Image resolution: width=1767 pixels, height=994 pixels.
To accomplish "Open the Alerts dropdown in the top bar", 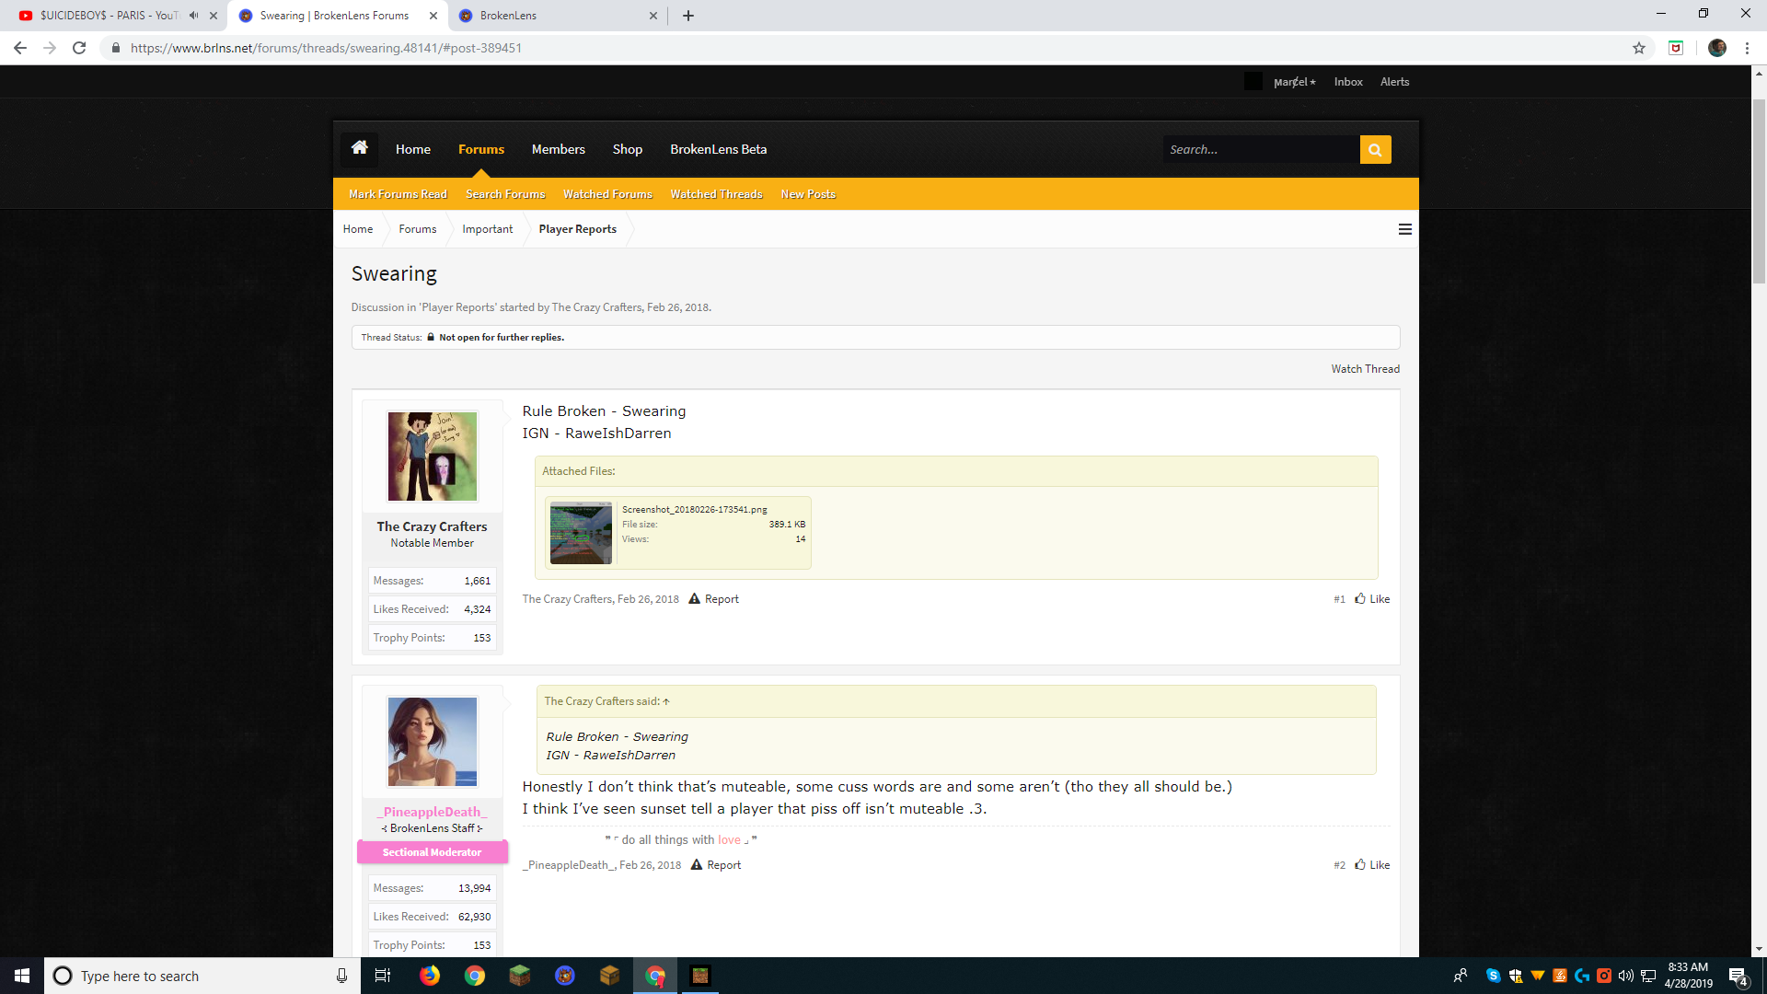I will (x=1394, y=82).
